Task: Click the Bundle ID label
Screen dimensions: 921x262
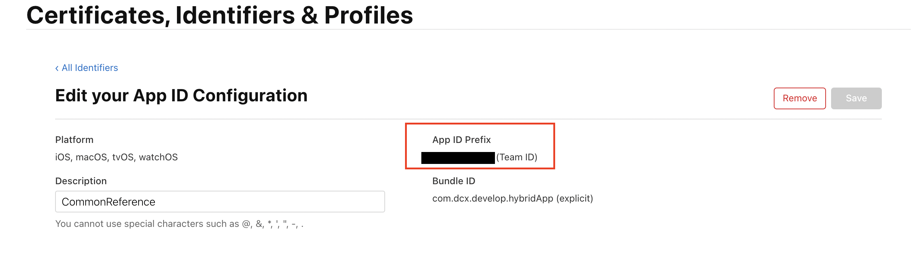Action: [454, 181]
